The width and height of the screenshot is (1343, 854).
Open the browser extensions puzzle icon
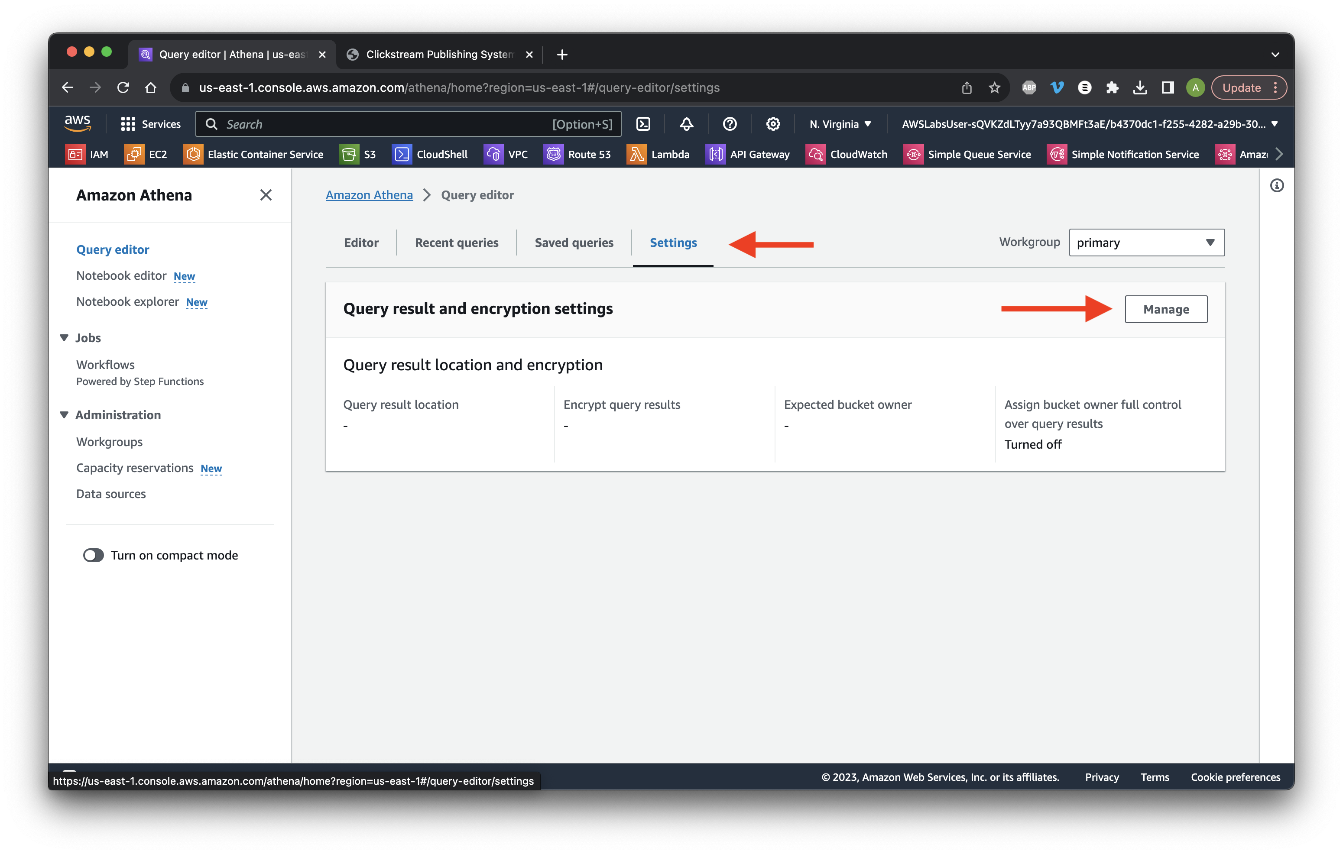pyautogui.click(x=1112, y=87)
